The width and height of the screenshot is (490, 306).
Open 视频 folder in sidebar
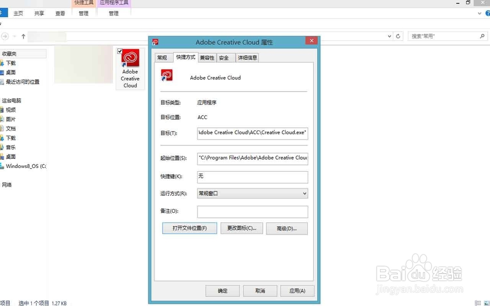[11, 110]
